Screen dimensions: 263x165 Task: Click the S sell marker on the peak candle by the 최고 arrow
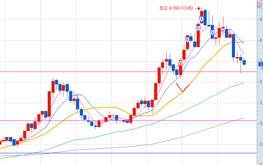click(x=201, y=19)
